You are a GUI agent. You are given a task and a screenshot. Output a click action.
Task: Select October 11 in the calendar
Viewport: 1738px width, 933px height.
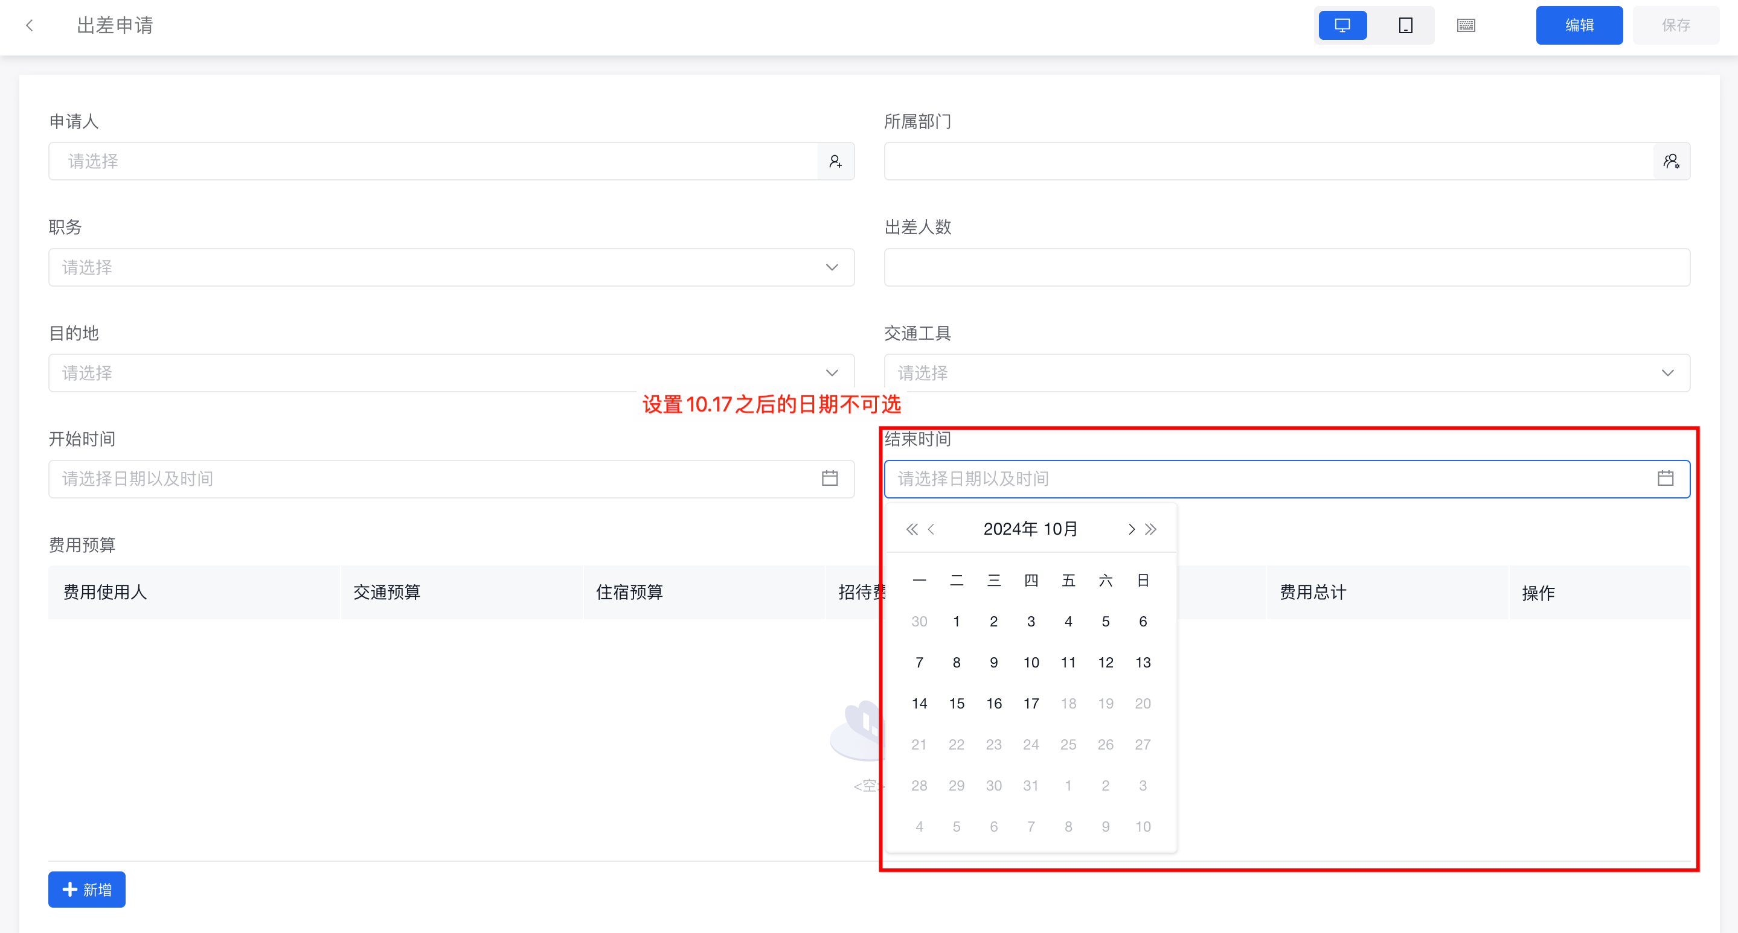[x=1068, y=663]
